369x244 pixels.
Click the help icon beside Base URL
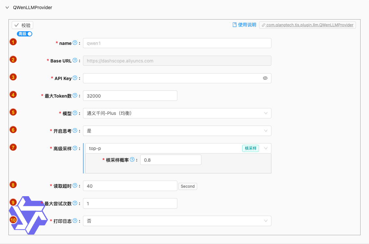[75, 60]
